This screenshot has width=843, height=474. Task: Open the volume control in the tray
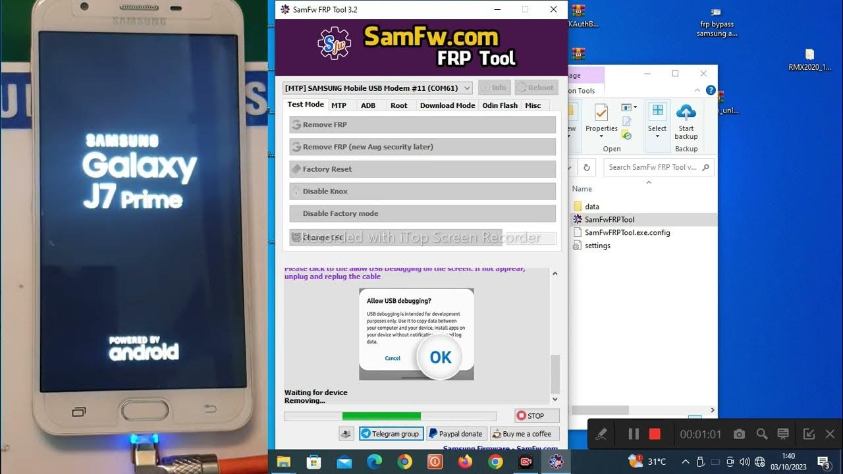(x=745, y=462)
